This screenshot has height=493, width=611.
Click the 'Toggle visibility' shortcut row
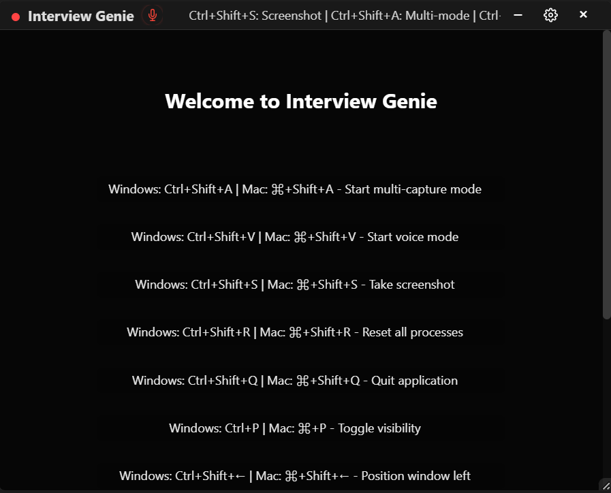pos(296,428)
